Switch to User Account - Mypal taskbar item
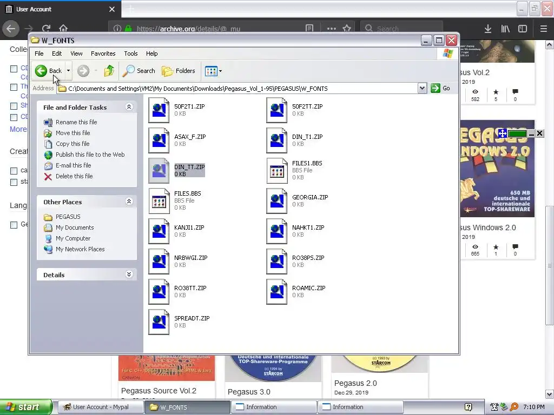The image size is (554, 415). tap(100, 407)
